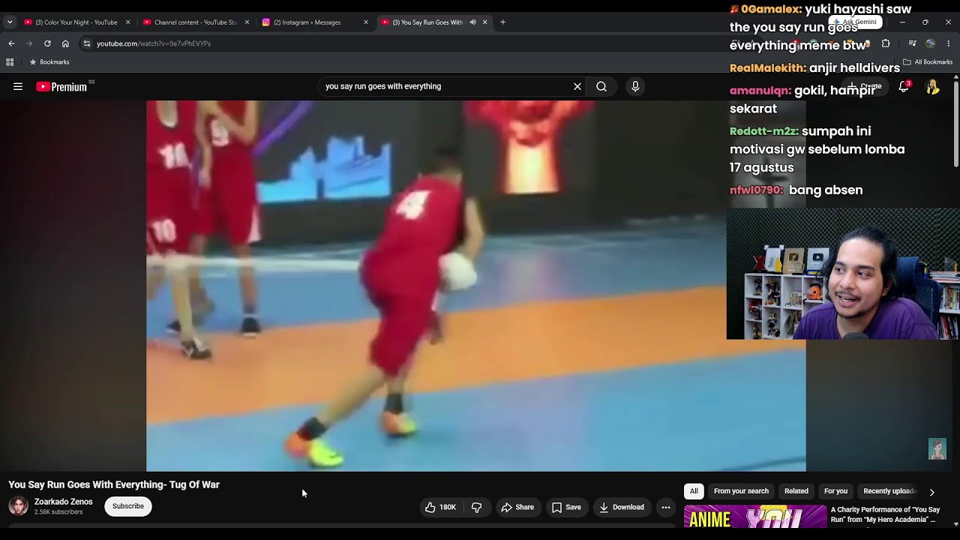960x540 pixels.
Task: Open the Anime You Say Run thumbnail
Action: (754, 517)
